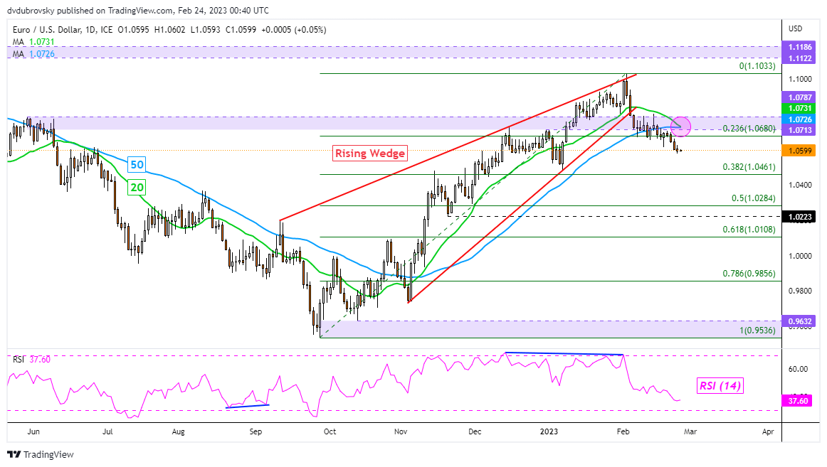Click the RSI 37.60 legend label
Screen dimensions: 827x467
point(31,360)
